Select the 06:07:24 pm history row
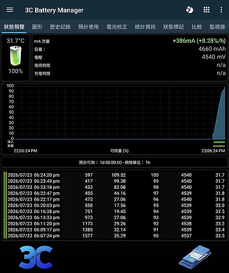This screenshot has width=229, height=273. 114,236
